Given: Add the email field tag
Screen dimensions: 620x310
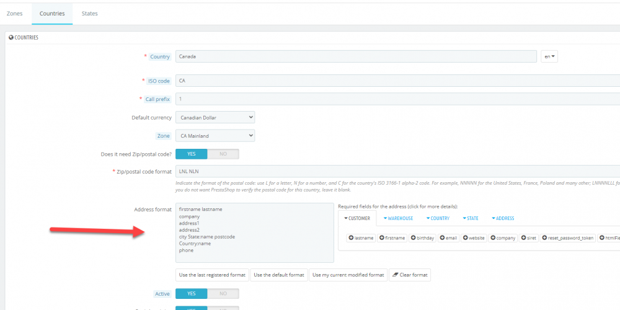Looking at the screenshot, I should tap(449, 238).
